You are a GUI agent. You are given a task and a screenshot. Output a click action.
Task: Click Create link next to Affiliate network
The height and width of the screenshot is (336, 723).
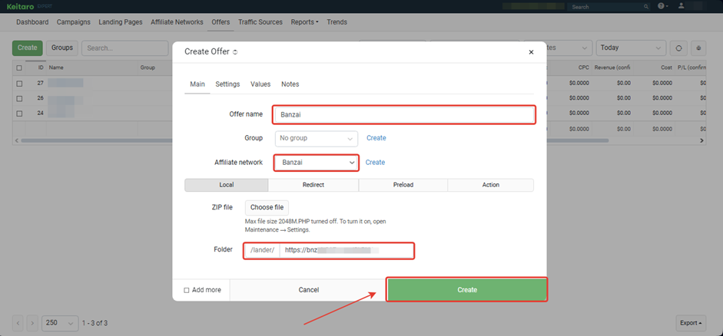point(376,163)
